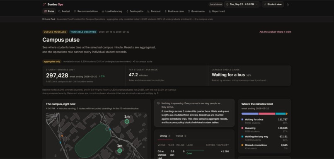Click the 297,428 student-minutes lost figure
Image resolution: width=334 pixels, height=159 pixels.
point(57,75)
